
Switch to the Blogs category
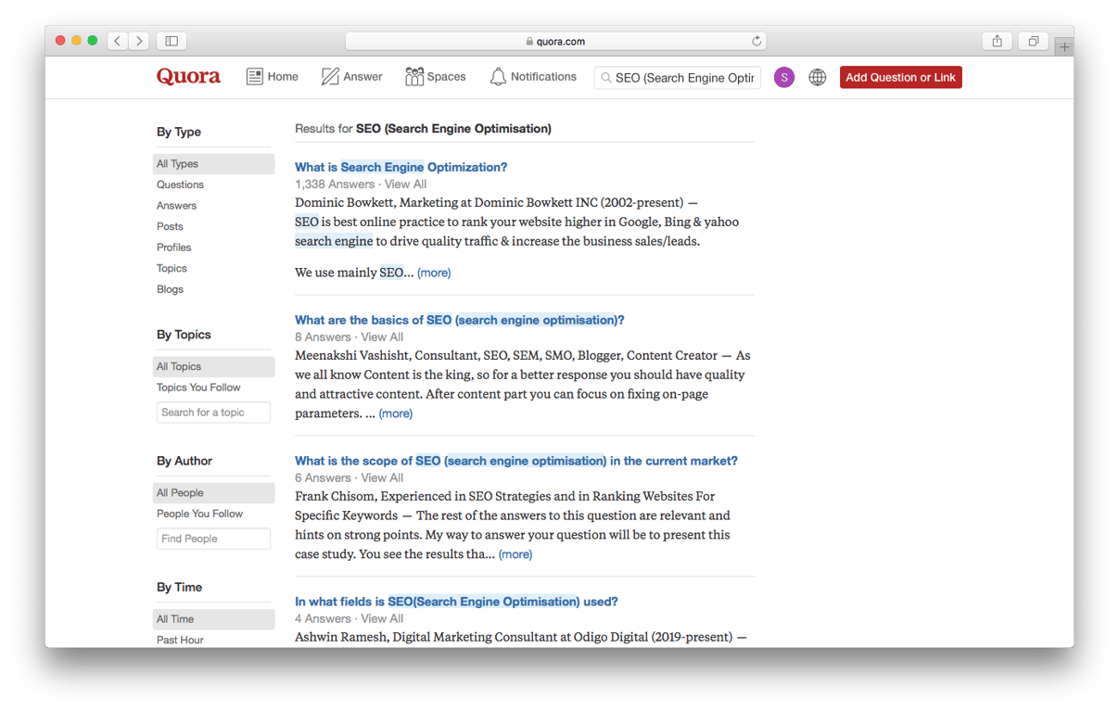tap(170, 288)
